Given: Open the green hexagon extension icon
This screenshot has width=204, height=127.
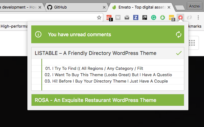Looking at the screenshot, I should coord(163,17).
